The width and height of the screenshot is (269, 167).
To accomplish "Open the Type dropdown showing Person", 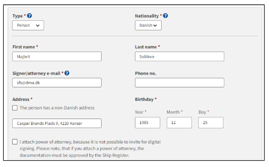I will tap(28, 25).
